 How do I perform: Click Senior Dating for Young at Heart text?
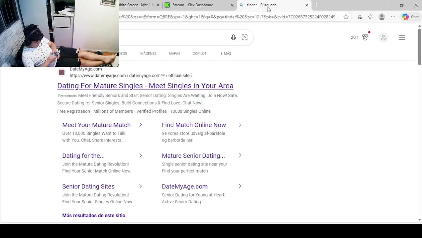click(194, 195)
